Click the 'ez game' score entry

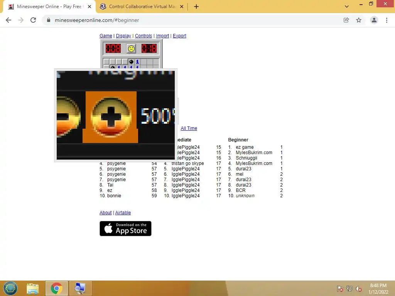(245, 147)
